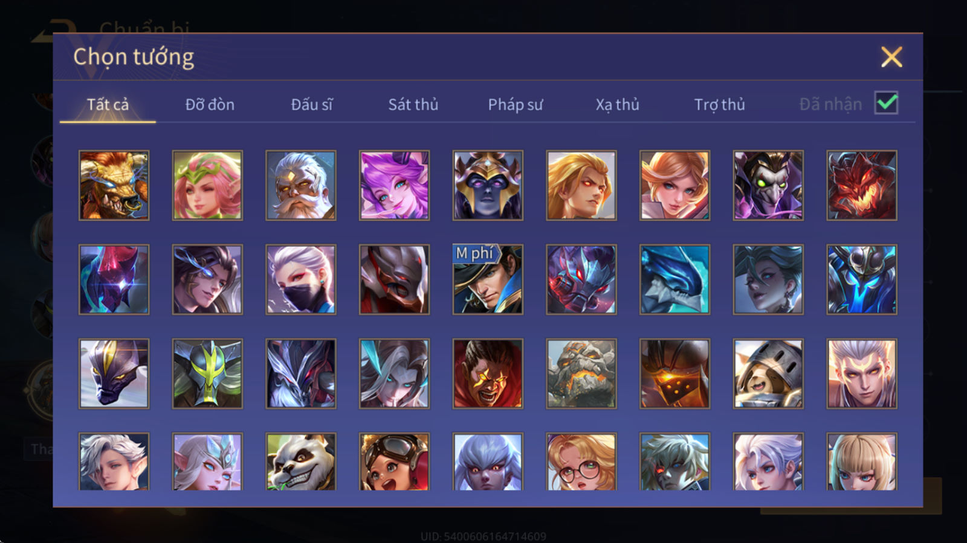The width and height of the screenshot is (967, 543).
Task: Show the 'Trợ thủ' hero category
Action: pos(719,104)
